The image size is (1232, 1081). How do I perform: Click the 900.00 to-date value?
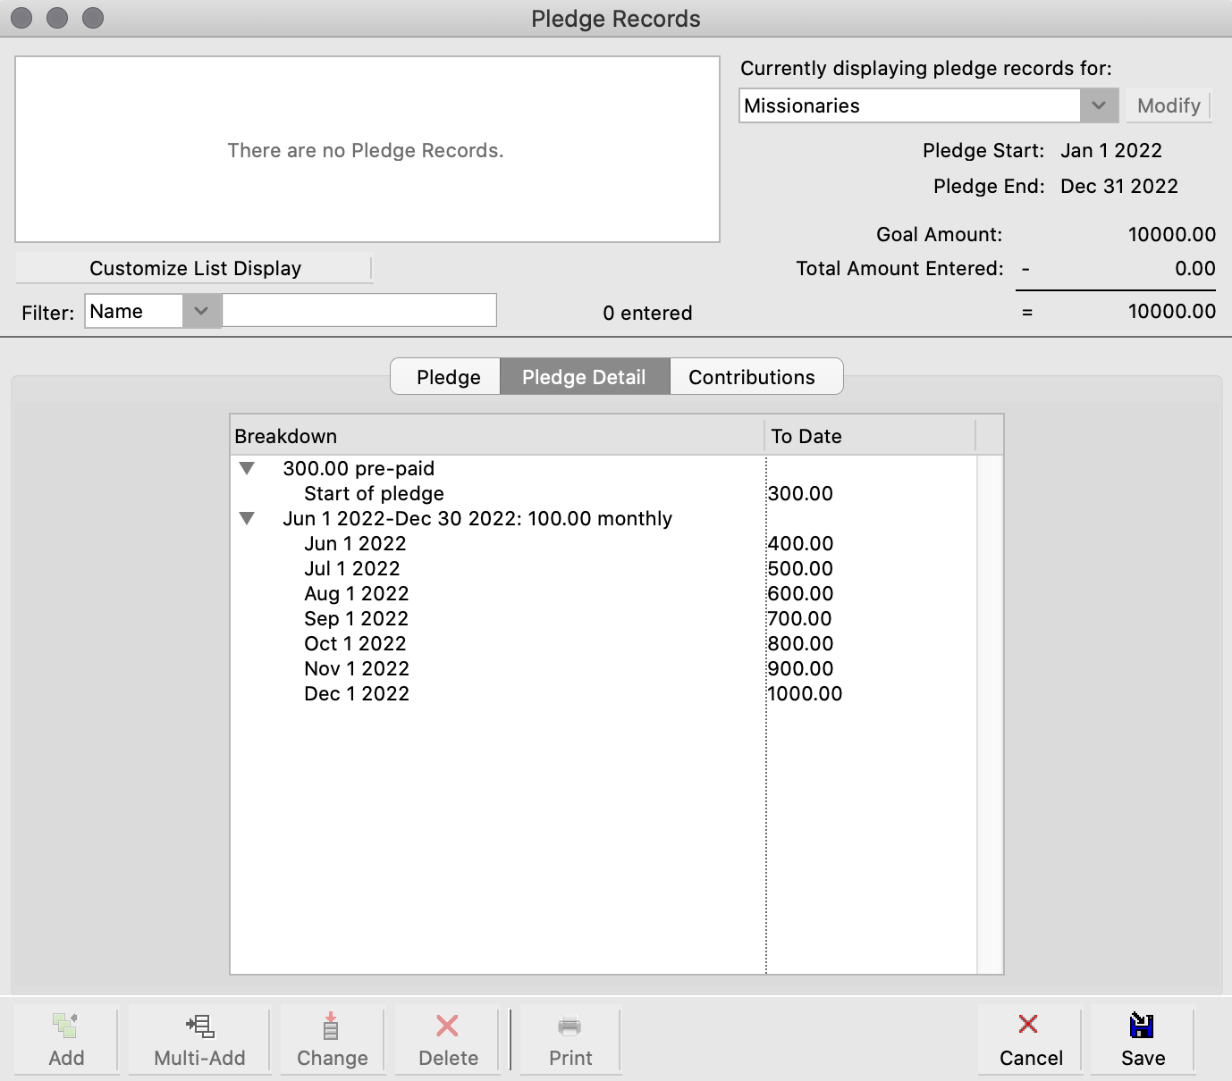click(x=801, y=668)
